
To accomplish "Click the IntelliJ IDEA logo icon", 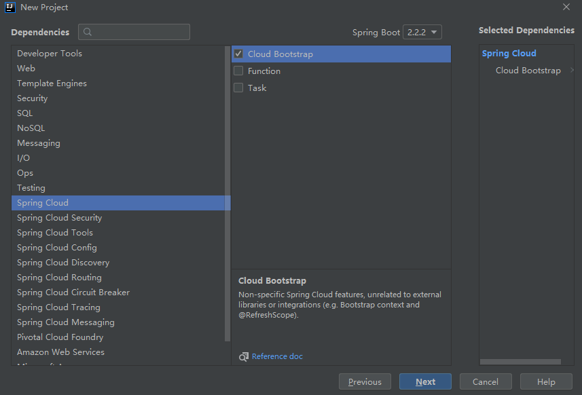I will point(10,7).
